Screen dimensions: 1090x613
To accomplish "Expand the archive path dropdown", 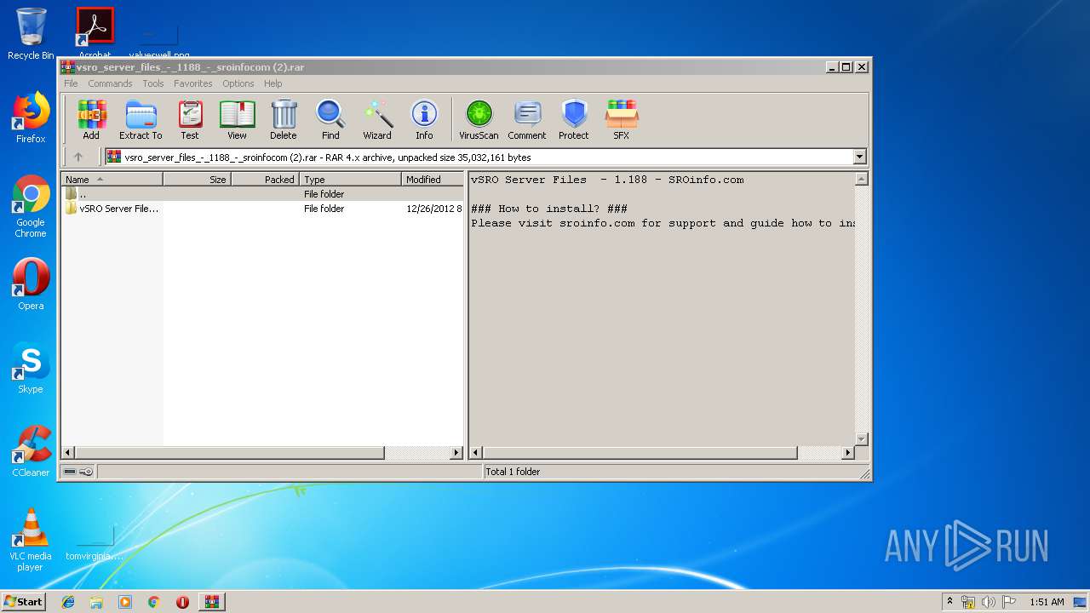I will coord(859,157).
